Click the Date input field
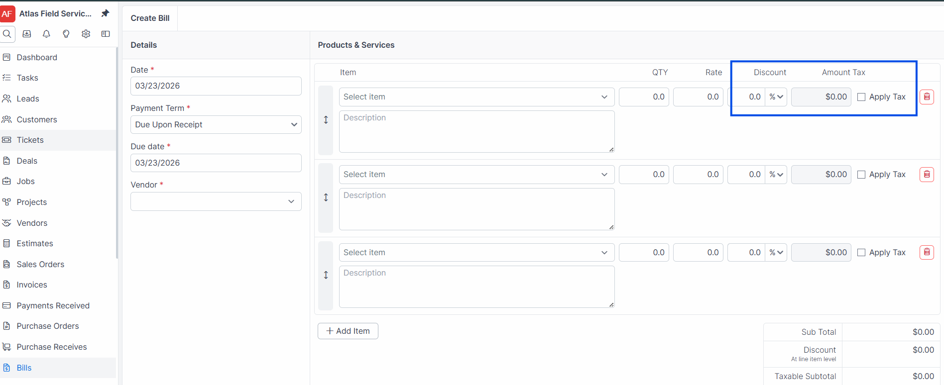The width and height of the screenshot is (944, 385). 216,86
